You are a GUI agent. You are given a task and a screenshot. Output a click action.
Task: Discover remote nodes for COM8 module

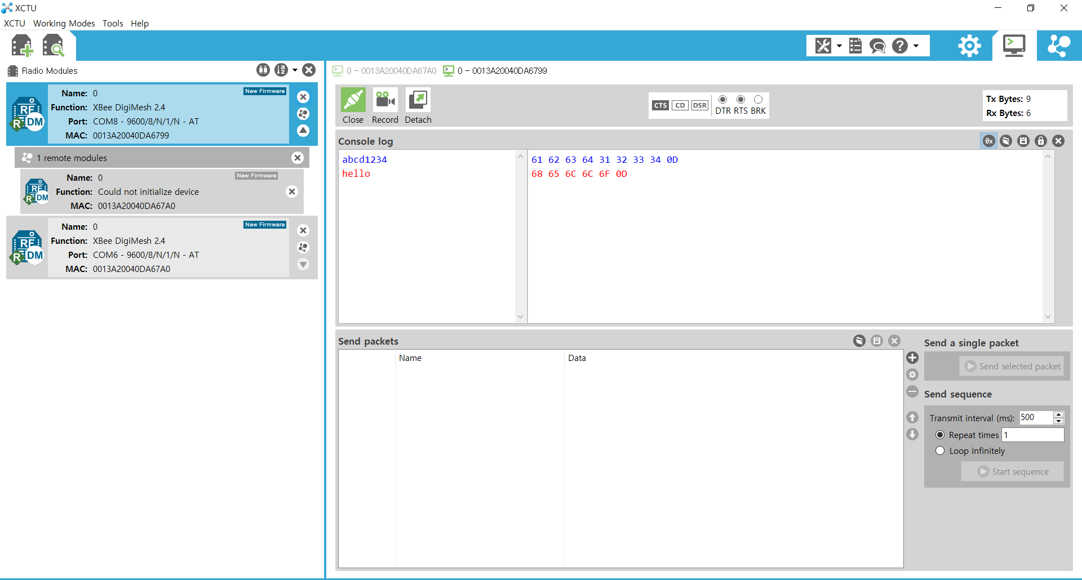[303, 114]
